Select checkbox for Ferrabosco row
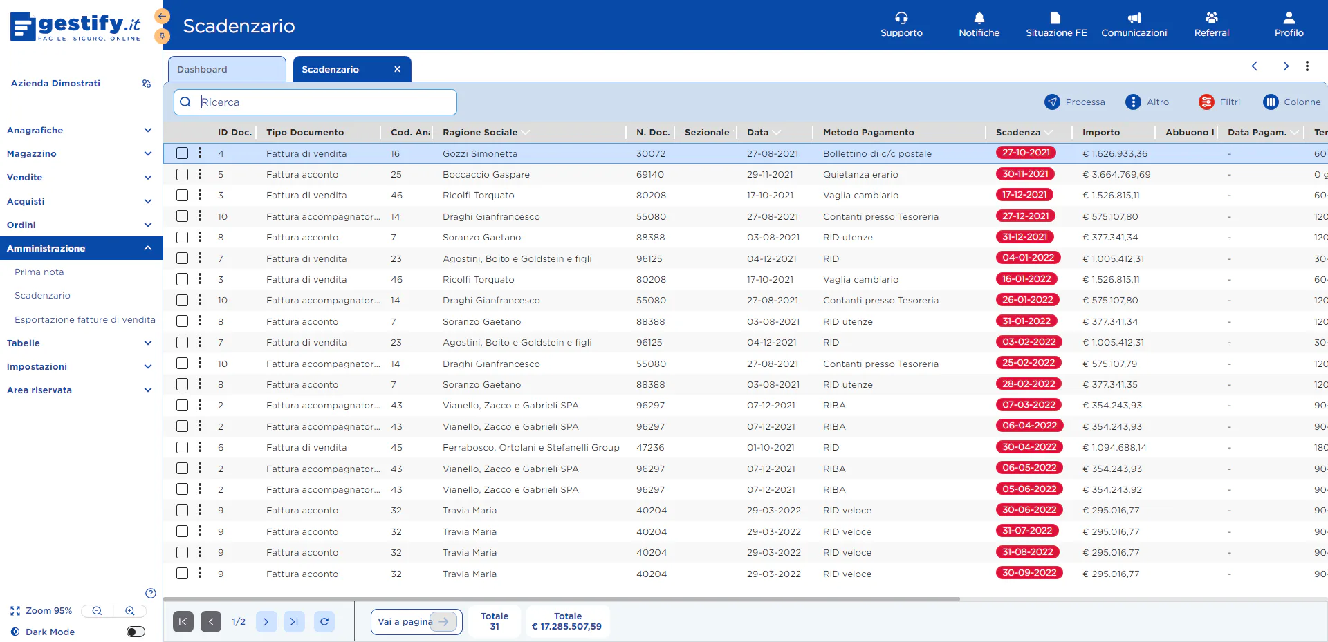The image size is (1328, 642). (182, 447)
